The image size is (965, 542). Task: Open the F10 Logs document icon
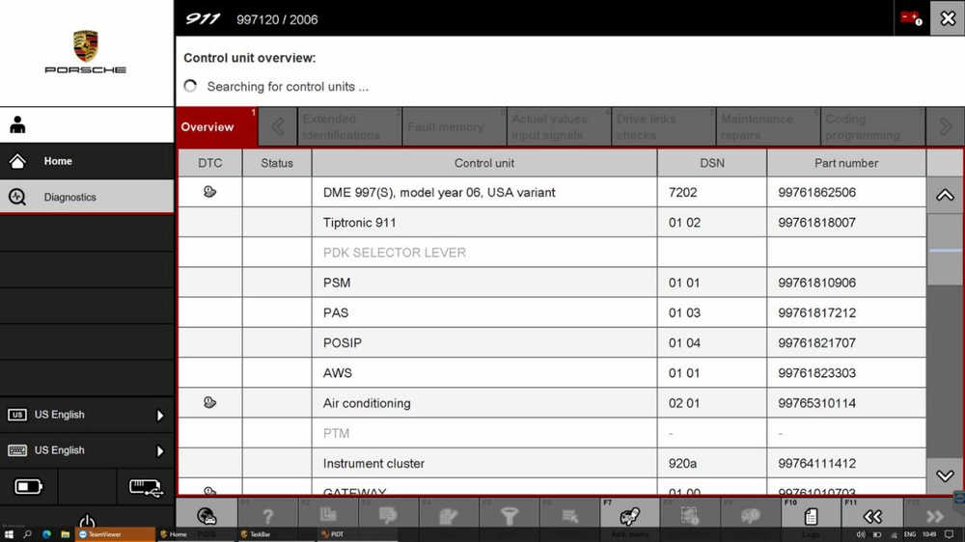click(811, 516)
